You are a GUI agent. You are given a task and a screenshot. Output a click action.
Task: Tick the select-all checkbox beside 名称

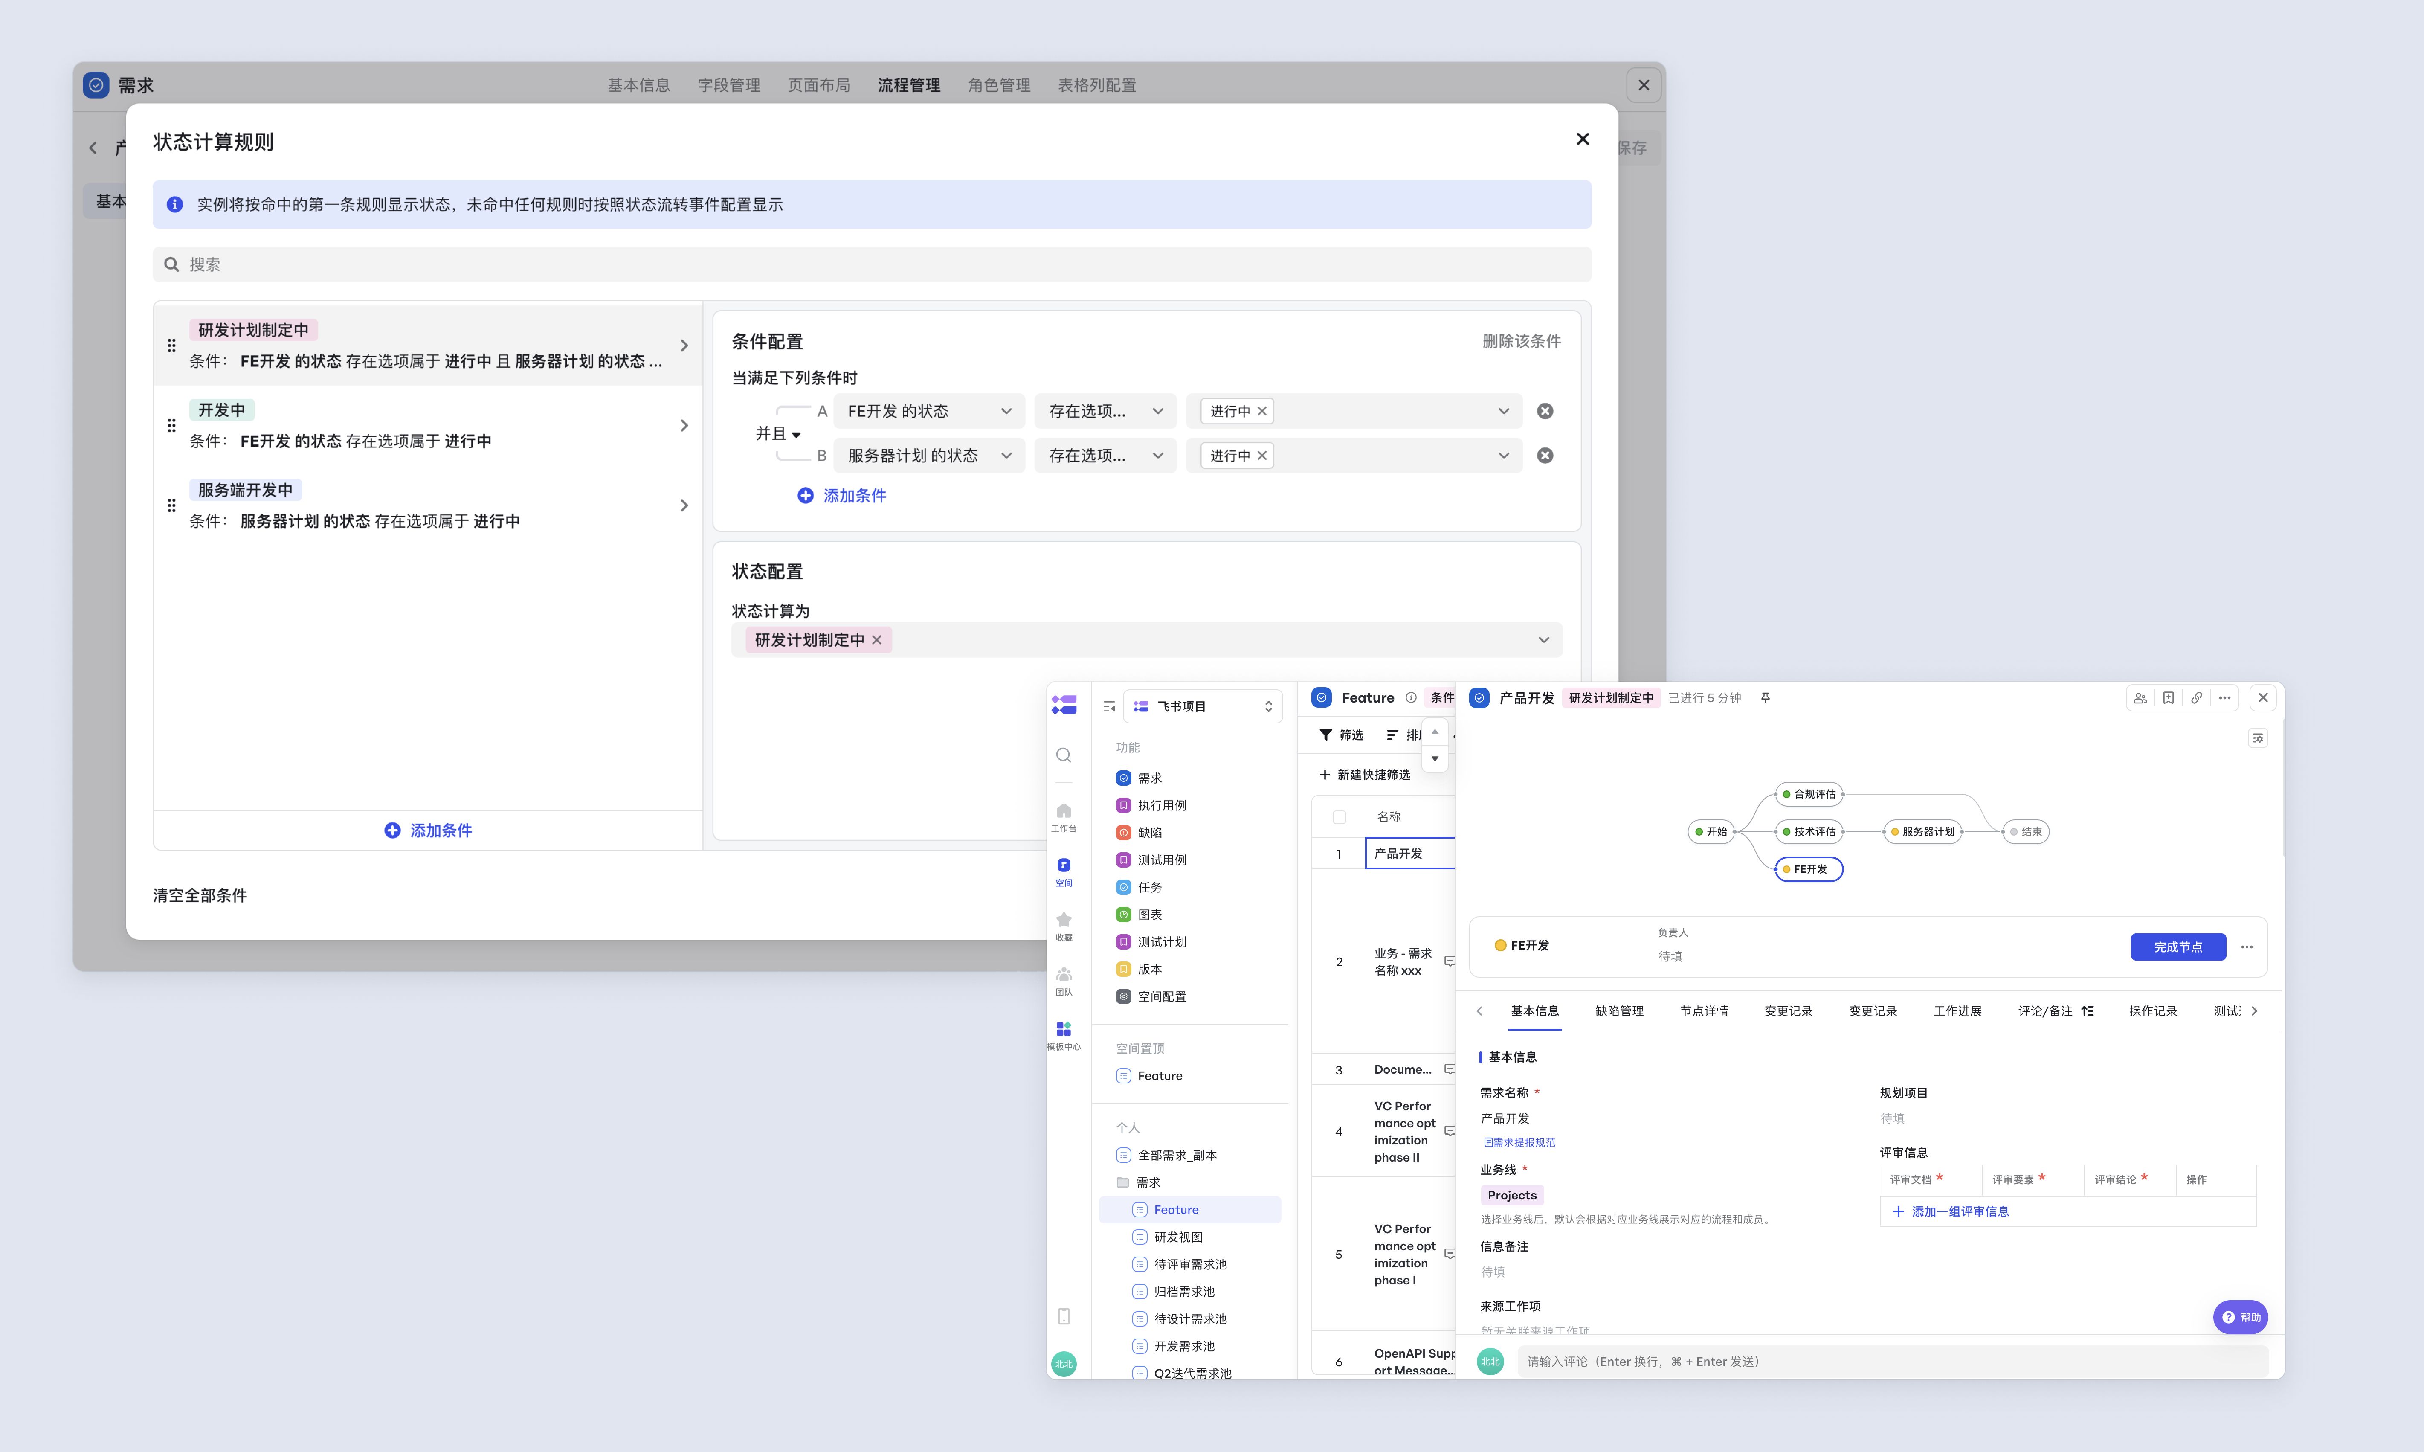[x=1339, y=817]
